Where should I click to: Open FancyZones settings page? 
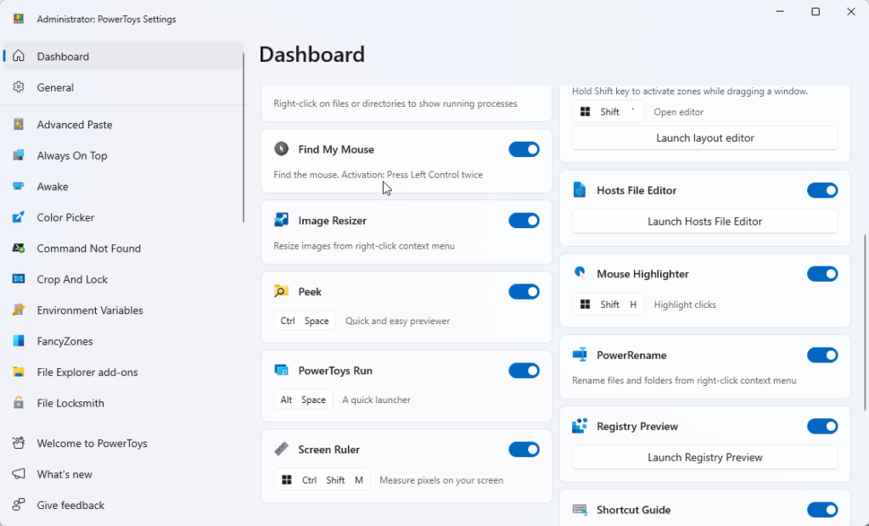pos(123,341)
